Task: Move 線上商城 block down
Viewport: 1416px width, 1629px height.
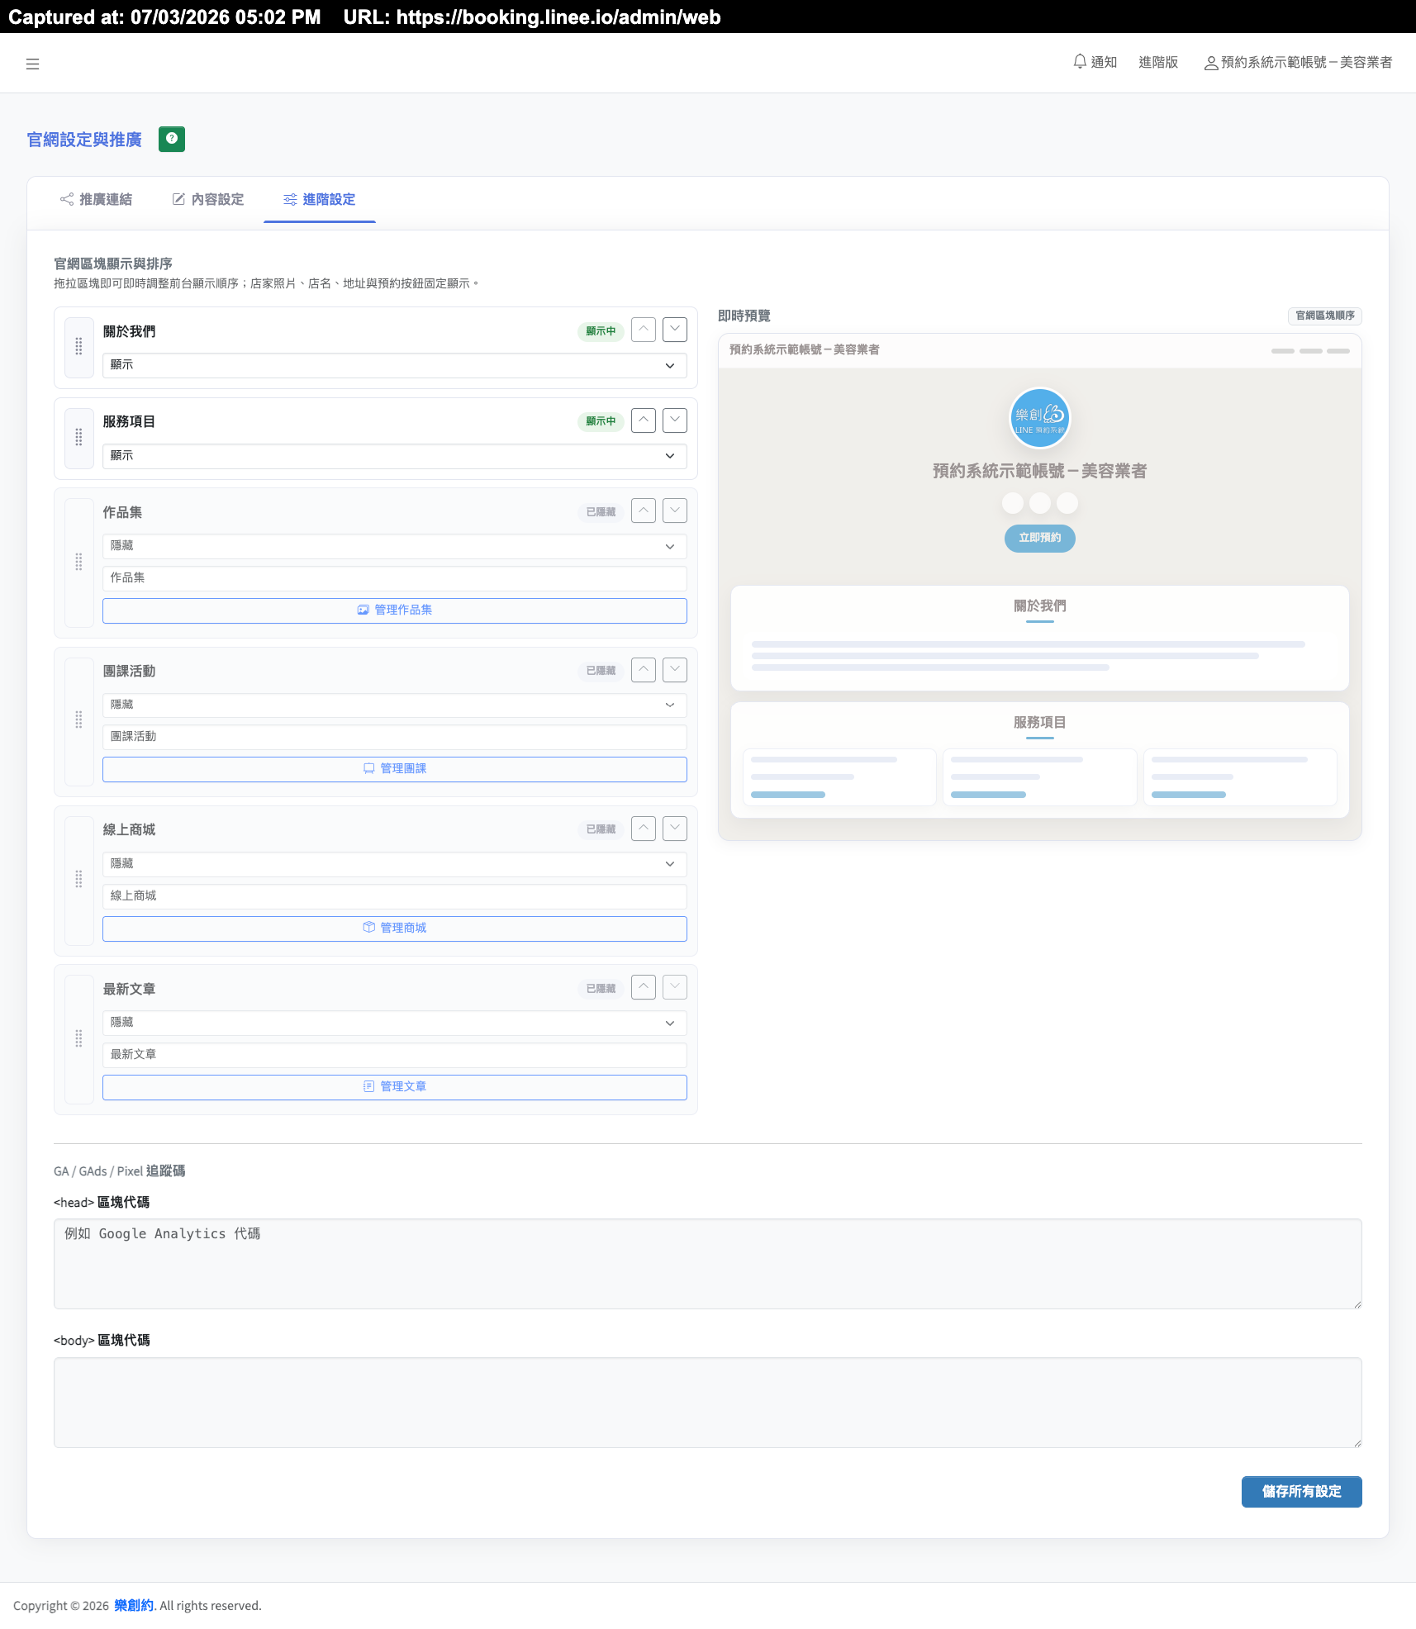Action: tap(675, 829)
